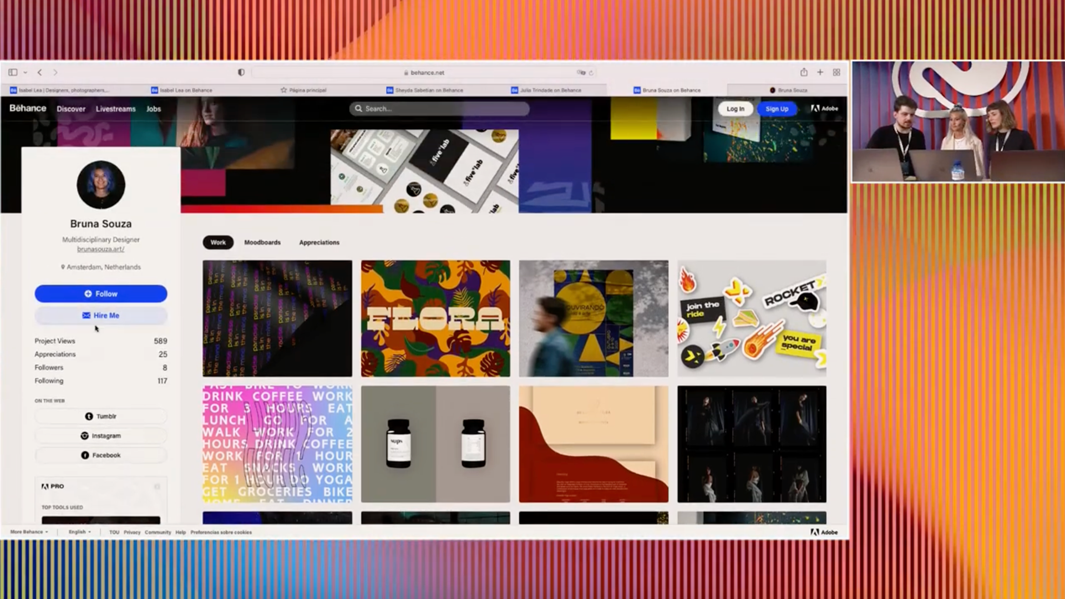
Task: Switch to Isabel Lea Designers, photographers tab
Action: [x=60, y=90]
